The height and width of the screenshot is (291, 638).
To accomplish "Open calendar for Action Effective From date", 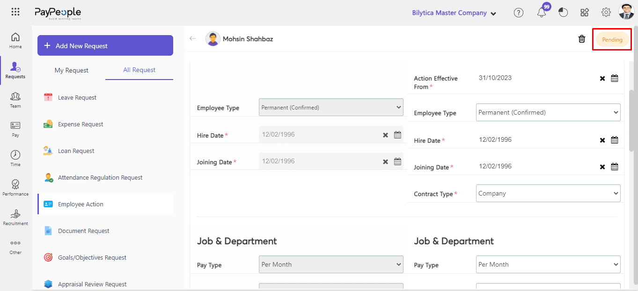I will (x=615, y=78).
